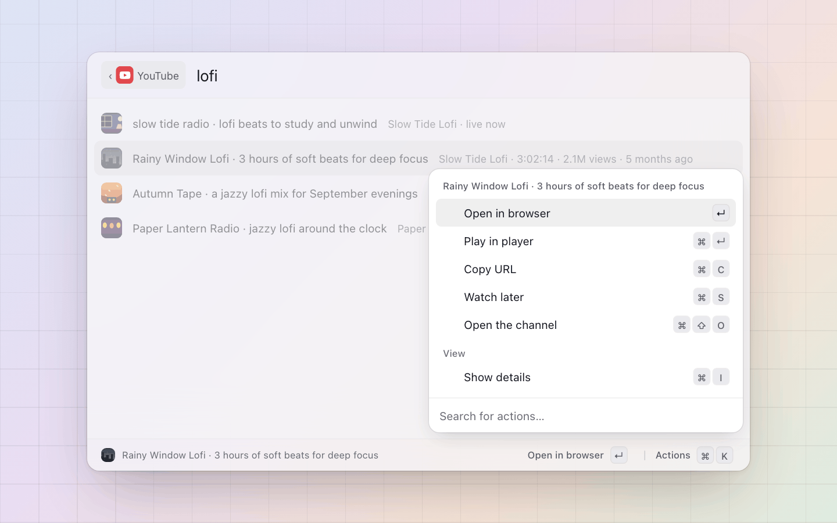Screen dimensions: 837x523
Task: Click the small video icon in the bottom bar
Action: 108,455
